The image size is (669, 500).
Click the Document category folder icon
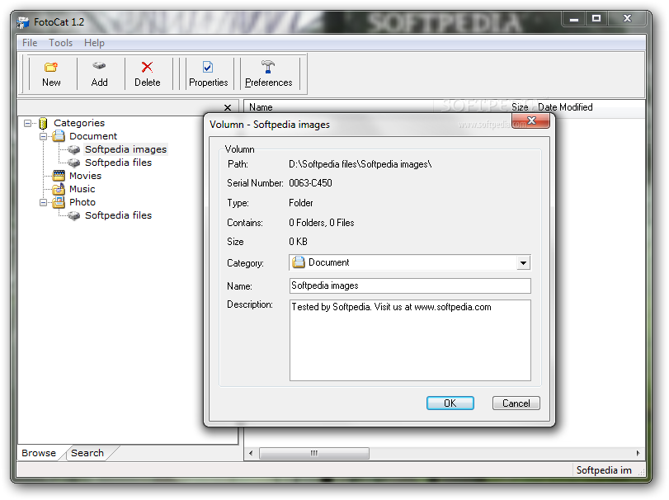[59, 136]
